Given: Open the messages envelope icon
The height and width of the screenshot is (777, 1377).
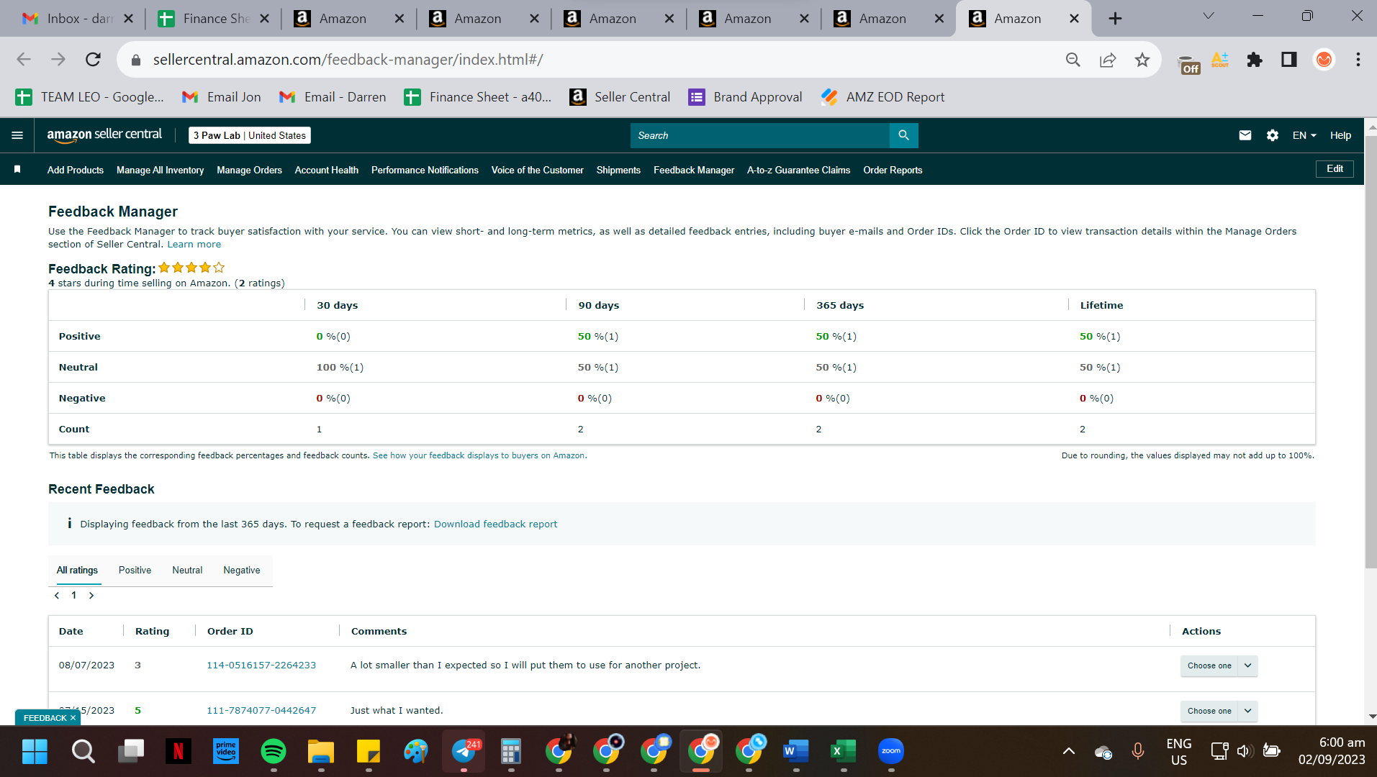Looking at the screenshot, I should pos(1245,135).
